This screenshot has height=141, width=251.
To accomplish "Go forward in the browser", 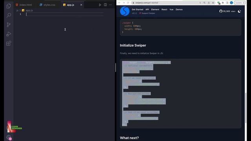I will [x=124, y=3].
